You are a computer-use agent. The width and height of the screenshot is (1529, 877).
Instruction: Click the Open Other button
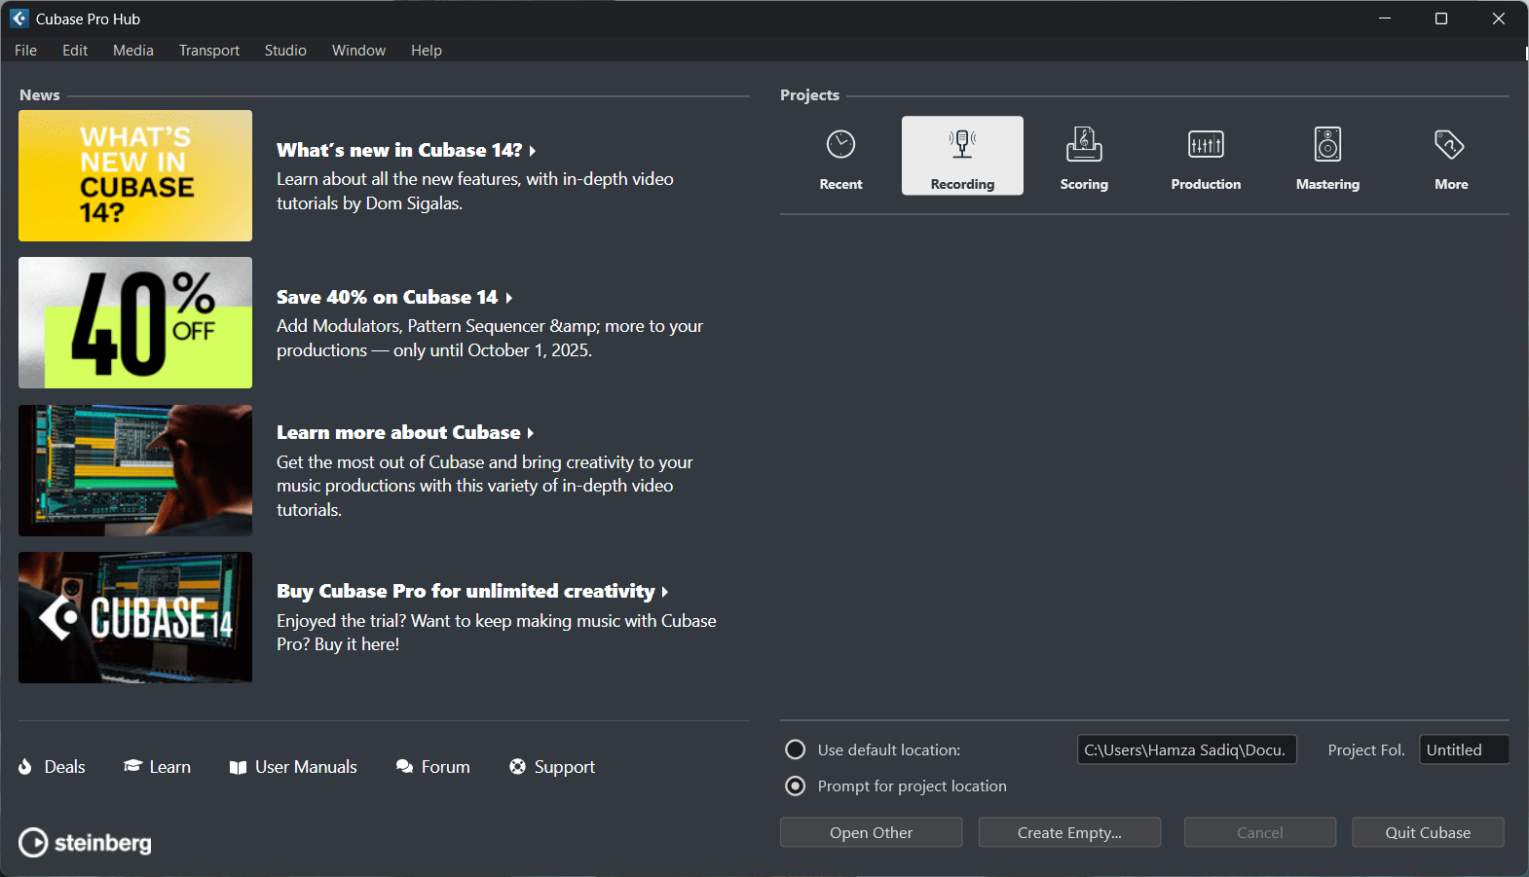click(x=871, y=832)
